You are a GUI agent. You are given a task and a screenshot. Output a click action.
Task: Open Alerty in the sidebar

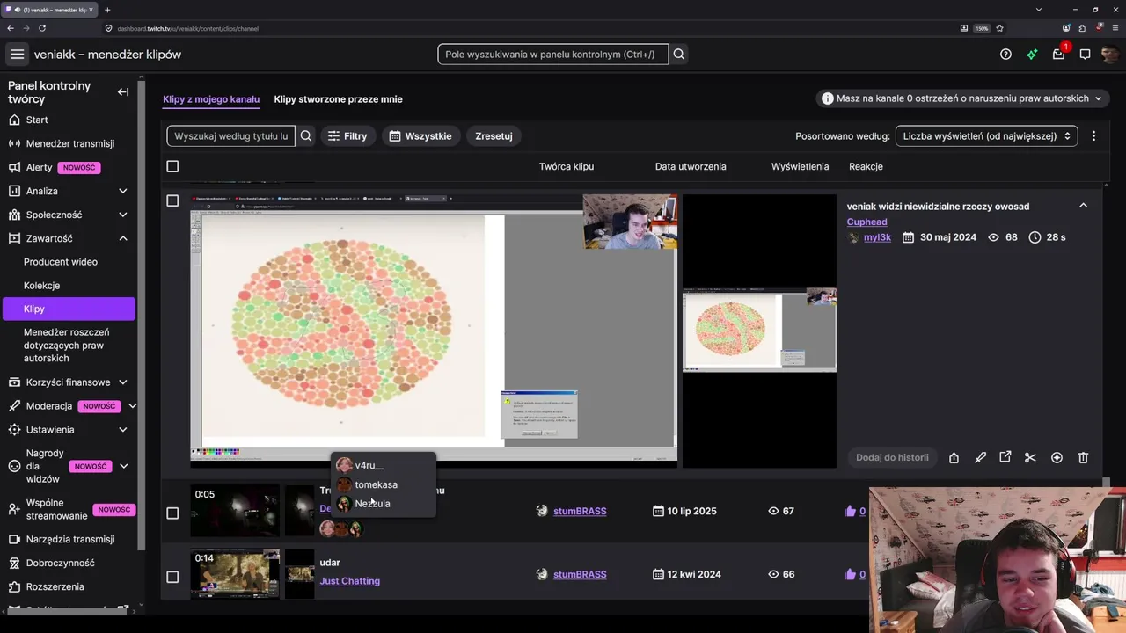coord(69,167)
